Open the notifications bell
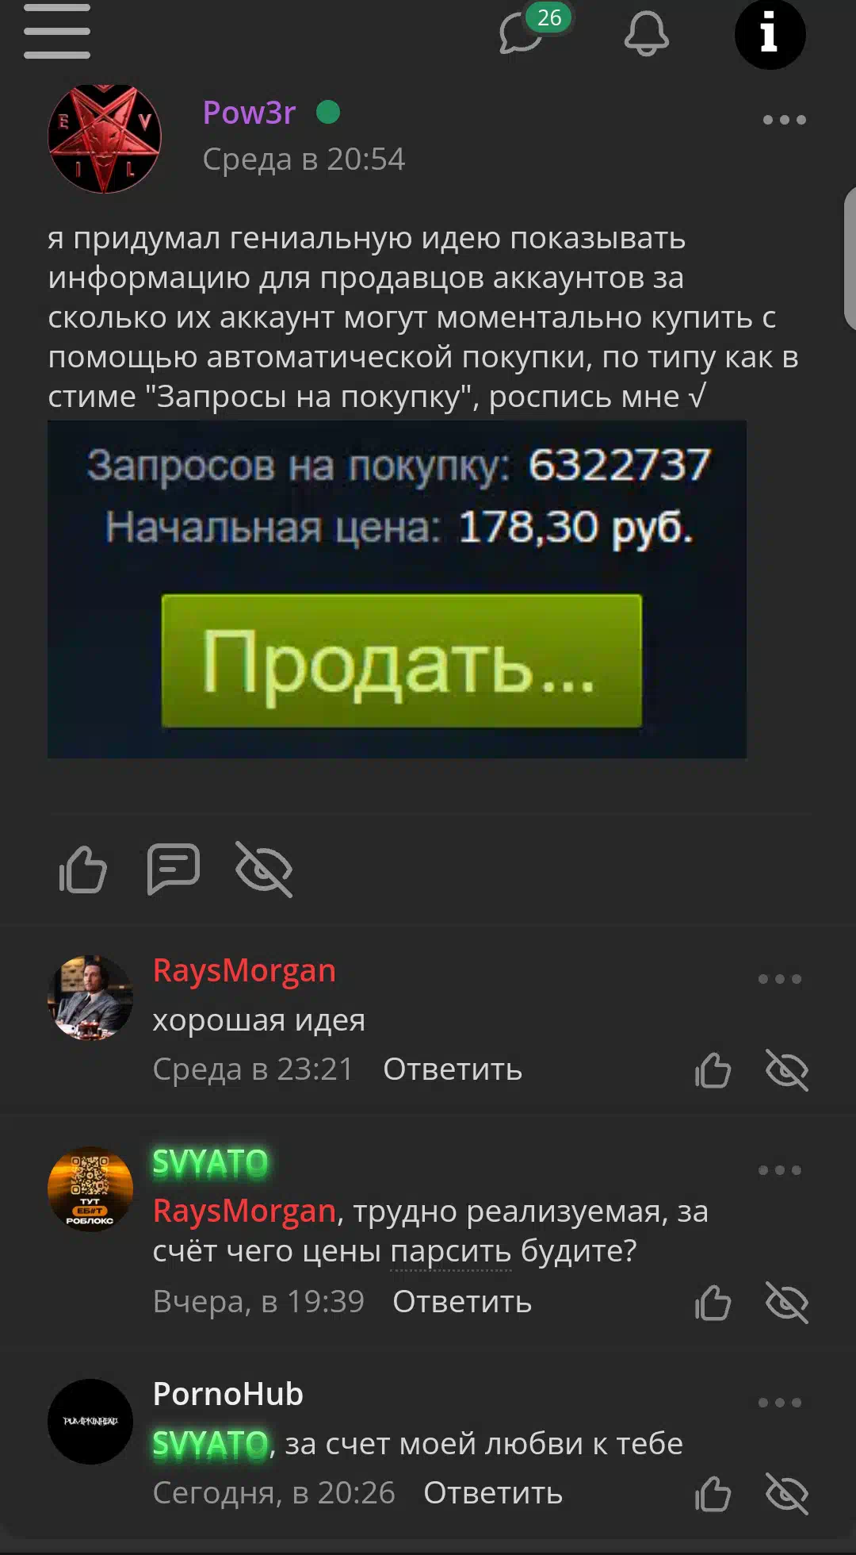The width and height of the screenshot is (856, 1555). pyautogui.click(x=647, y=33)
